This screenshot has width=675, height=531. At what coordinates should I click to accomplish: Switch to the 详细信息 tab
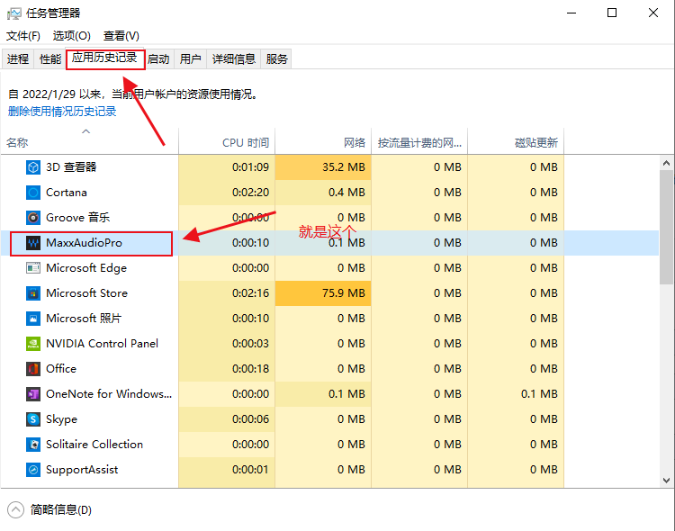(234, 59)
